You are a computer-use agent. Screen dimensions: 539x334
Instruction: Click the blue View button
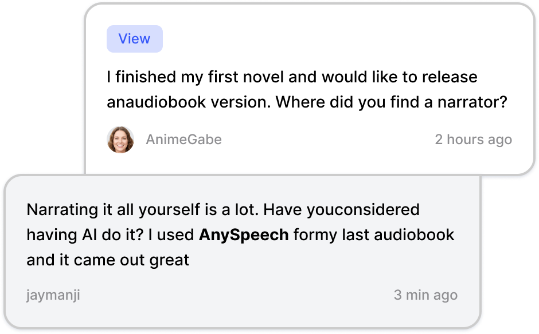pyautogui.click(x=134, y=39)
